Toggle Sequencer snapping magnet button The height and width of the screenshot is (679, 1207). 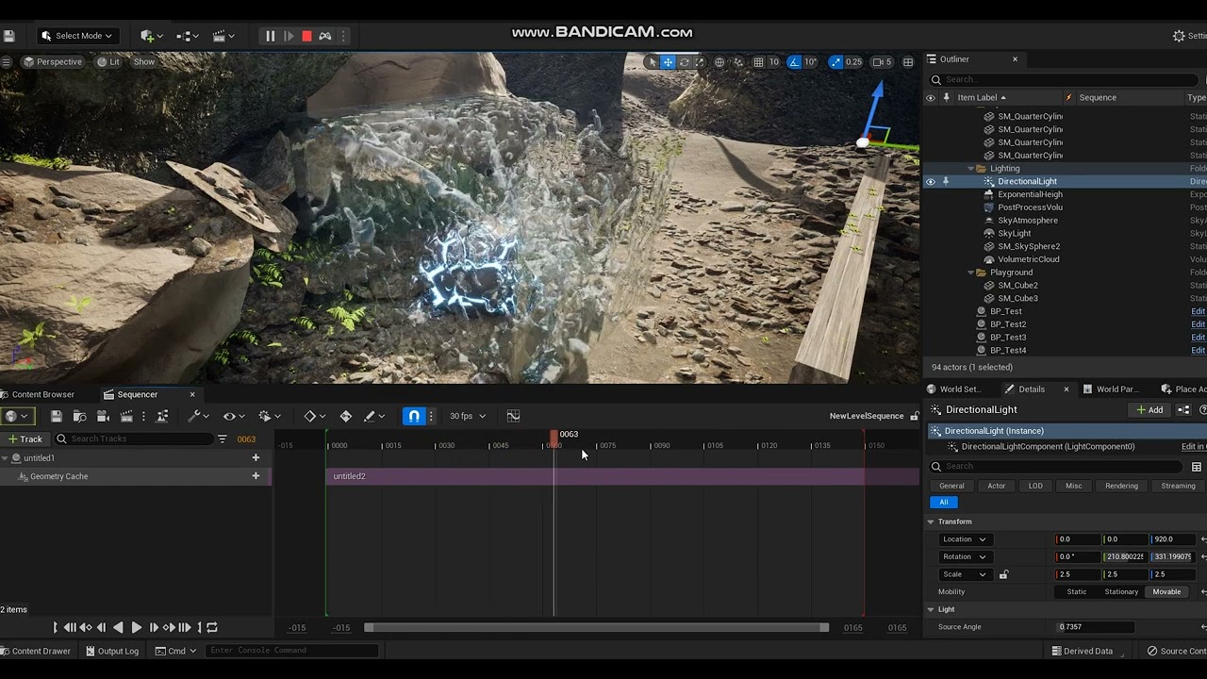pyautogui.click(x=414, y=416)
